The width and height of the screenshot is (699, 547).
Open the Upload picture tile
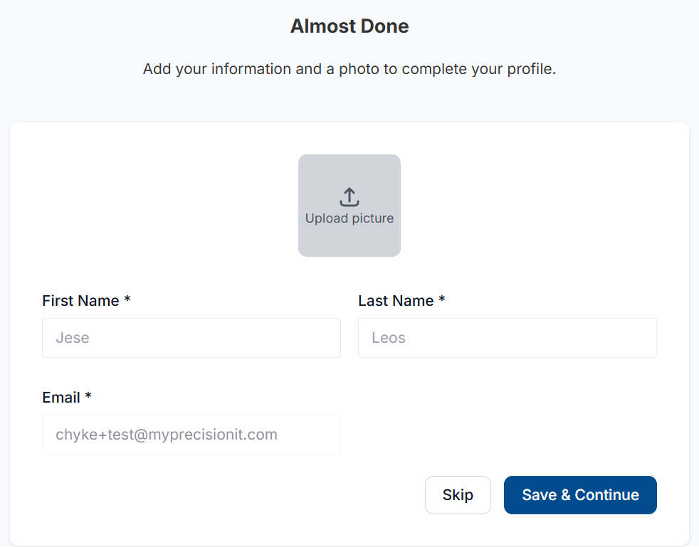[349, 206]
